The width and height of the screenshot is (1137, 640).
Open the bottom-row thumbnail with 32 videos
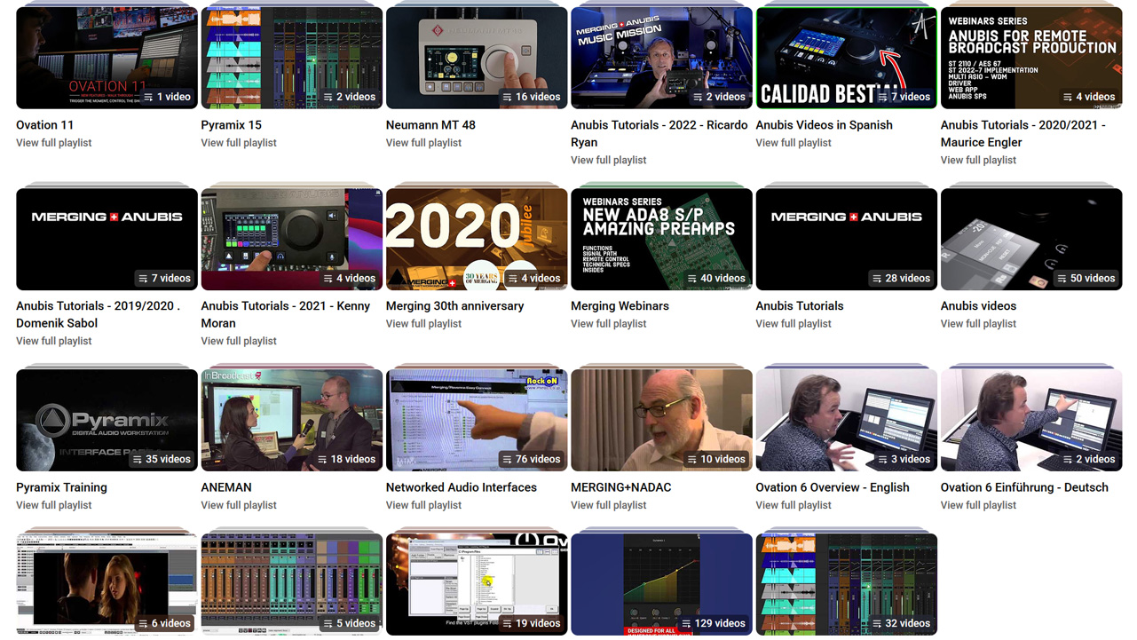click(847, 584)
